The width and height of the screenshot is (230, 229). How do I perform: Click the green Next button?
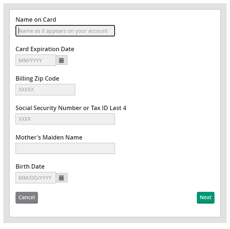pyautogui.click(x=205, y=198)
